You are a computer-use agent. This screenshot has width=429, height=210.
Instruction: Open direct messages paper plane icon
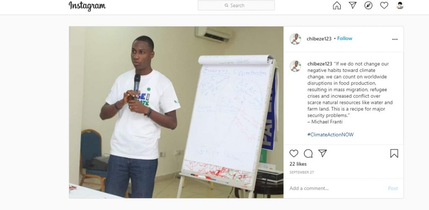tap(353, 5)
